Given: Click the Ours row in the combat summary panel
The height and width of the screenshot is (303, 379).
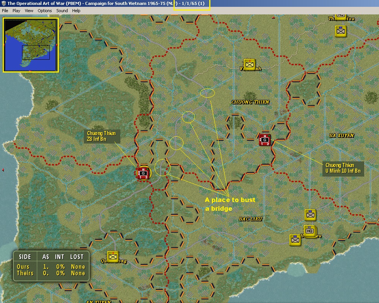Looking at the screenshot, I should coord(51,267).
